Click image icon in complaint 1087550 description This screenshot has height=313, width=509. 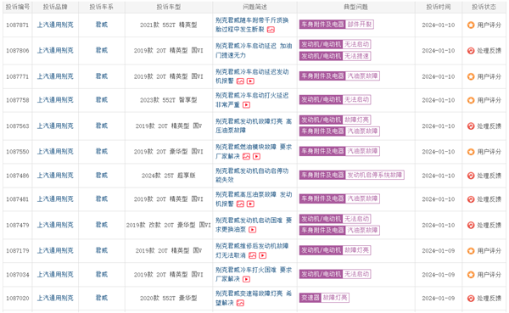pos(247,156)
